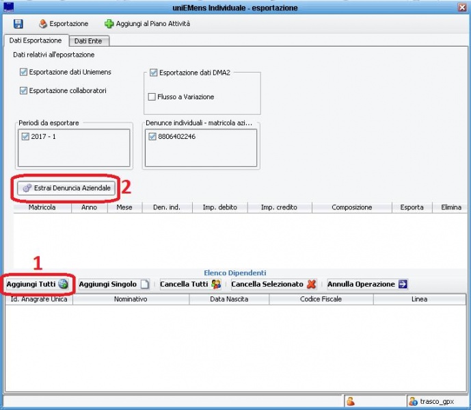Toggle Esportazione dati Uniemens checkbox
471x410 pixels.
[x=23, y=72]
